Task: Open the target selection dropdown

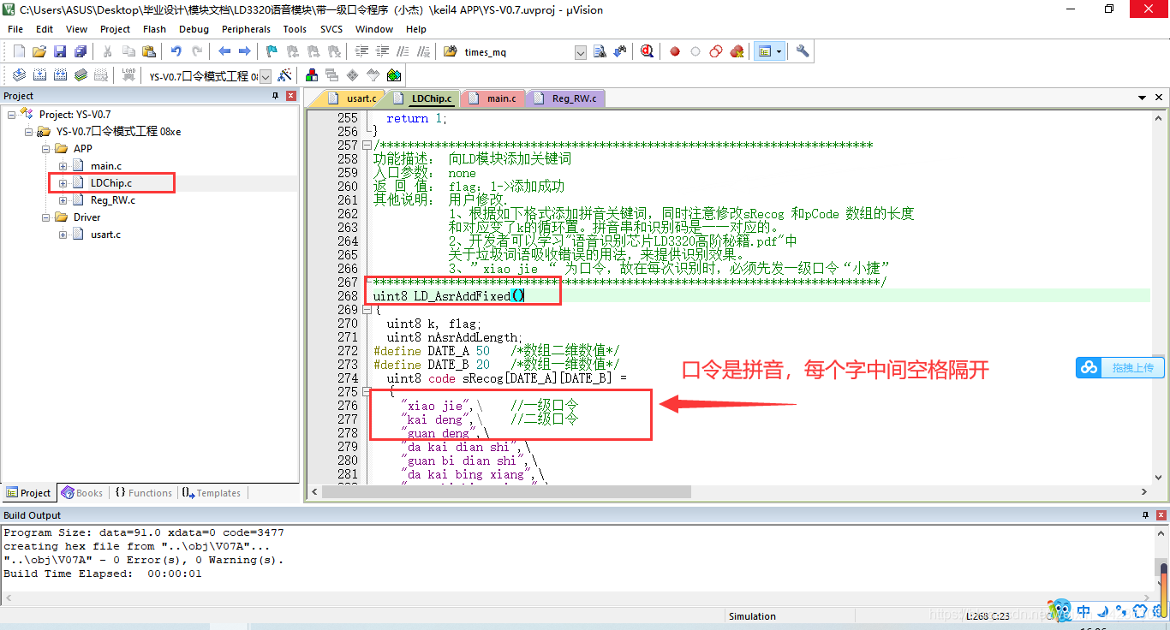Action: pos(266,76)
